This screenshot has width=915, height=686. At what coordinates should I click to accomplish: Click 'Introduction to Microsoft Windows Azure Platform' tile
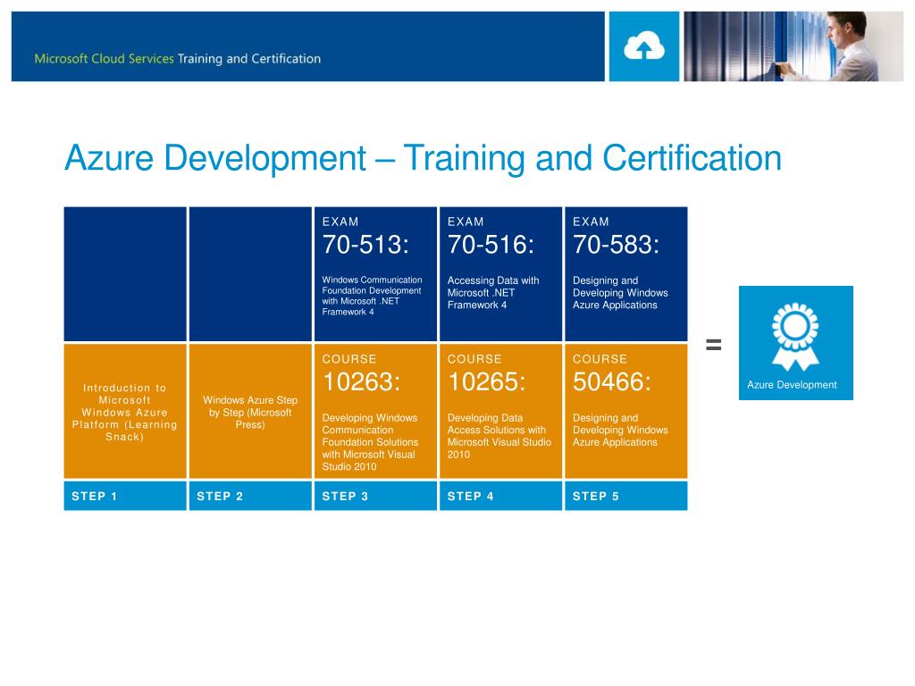(125, 411)
